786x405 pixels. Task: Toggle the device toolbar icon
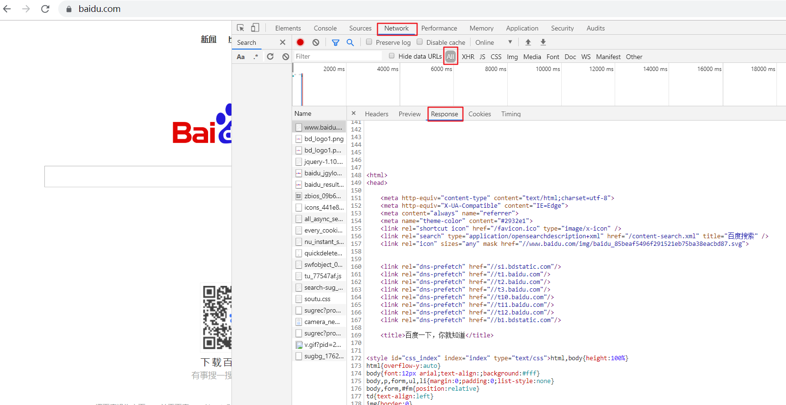[x=255, y=28]
